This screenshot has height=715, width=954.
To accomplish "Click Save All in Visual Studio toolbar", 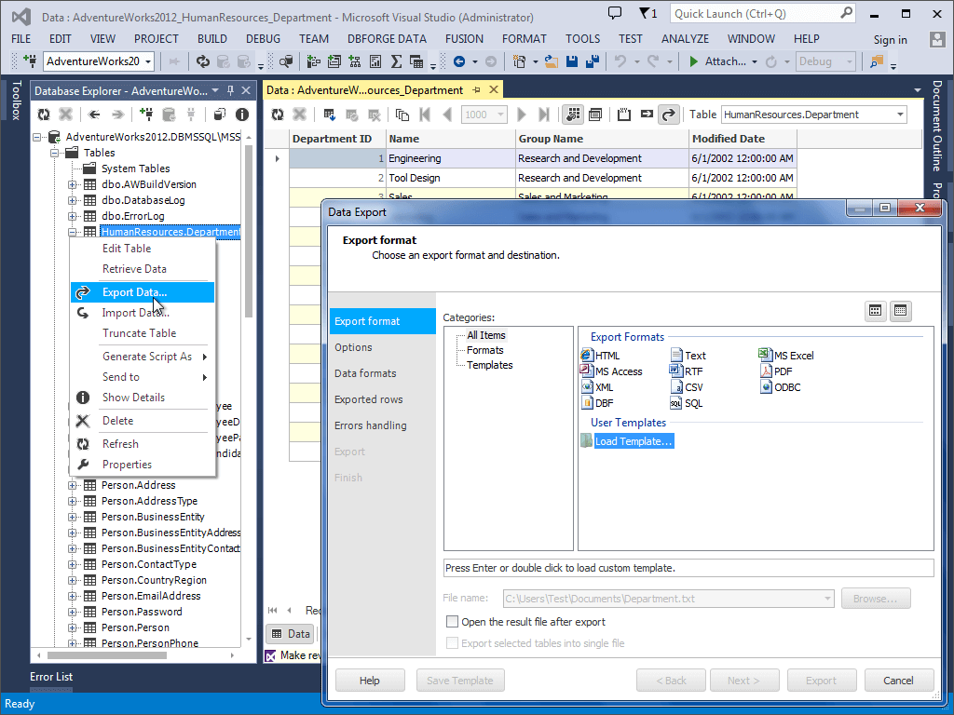I will (x=592, y=61).
